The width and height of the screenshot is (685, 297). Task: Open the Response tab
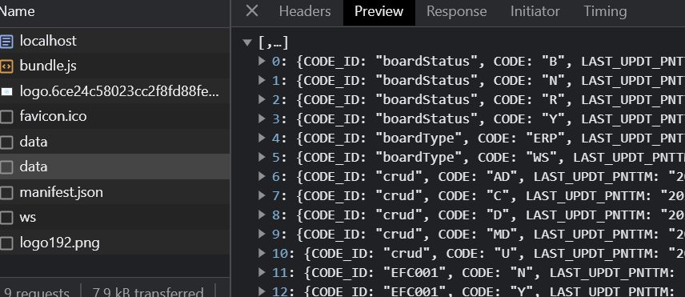coord(456,11)
